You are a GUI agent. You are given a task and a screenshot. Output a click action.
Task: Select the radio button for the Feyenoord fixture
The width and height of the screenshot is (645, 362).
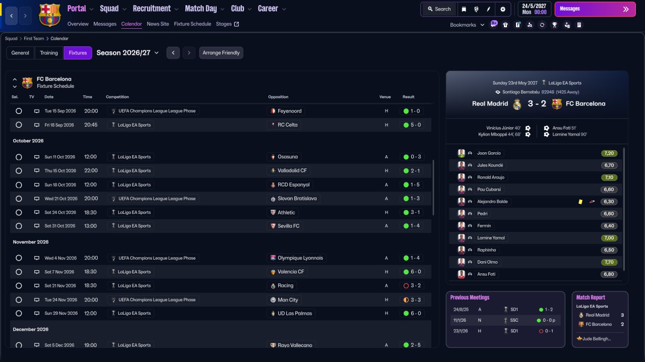[19, 111]
